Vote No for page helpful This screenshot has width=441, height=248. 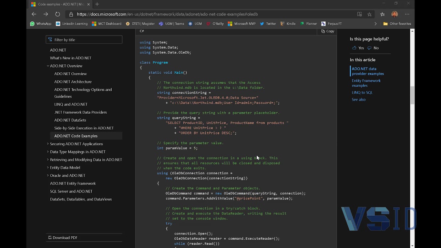373,48
